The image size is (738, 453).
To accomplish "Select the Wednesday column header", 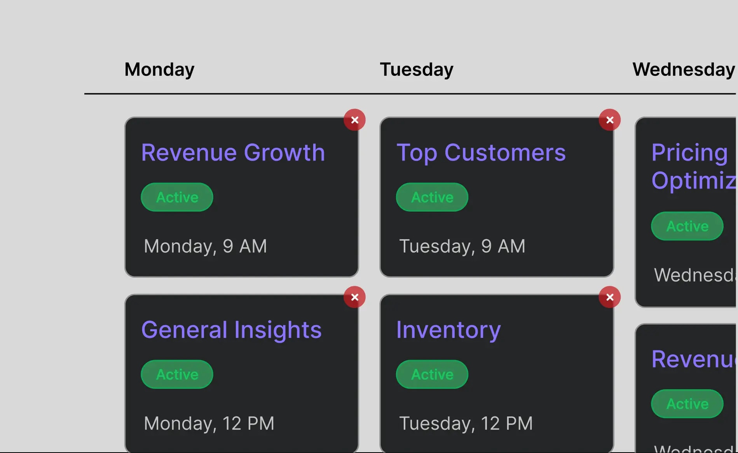I will click(x=684, y=70).
